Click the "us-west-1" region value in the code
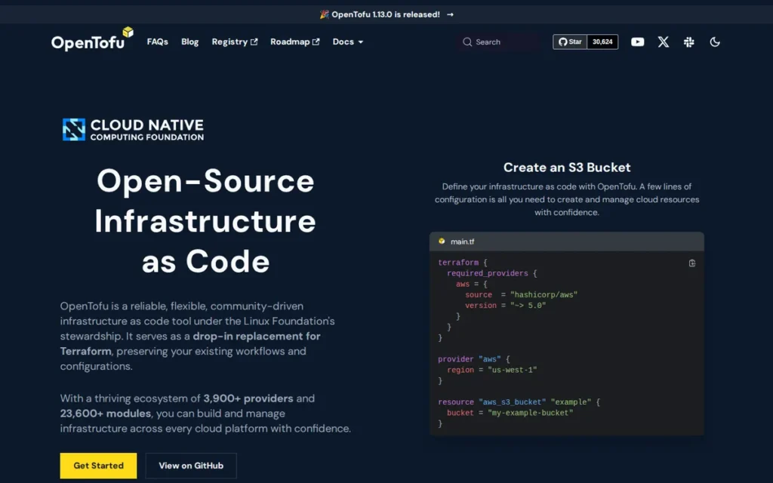 pos(513,370)
